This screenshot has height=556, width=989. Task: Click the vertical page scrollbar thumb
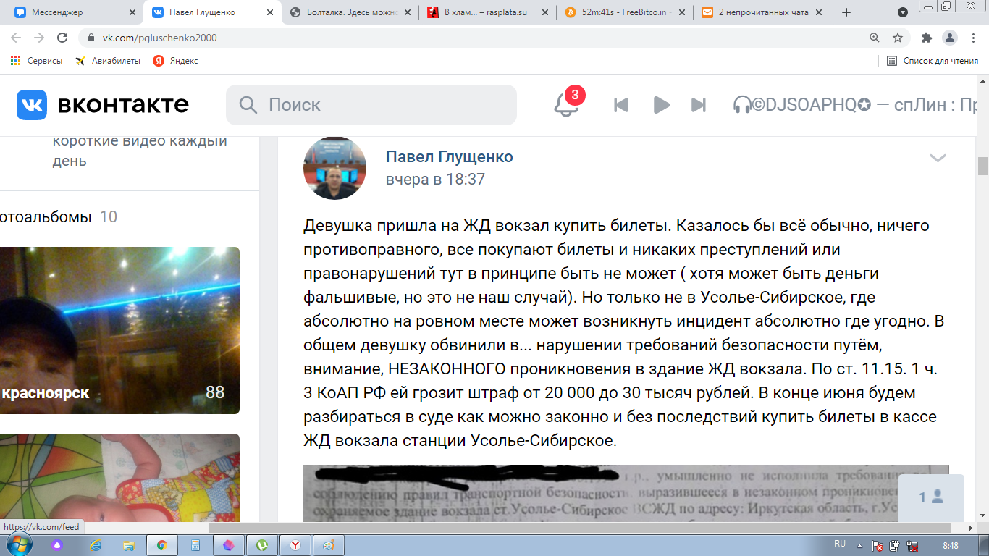tap(982, 166)
